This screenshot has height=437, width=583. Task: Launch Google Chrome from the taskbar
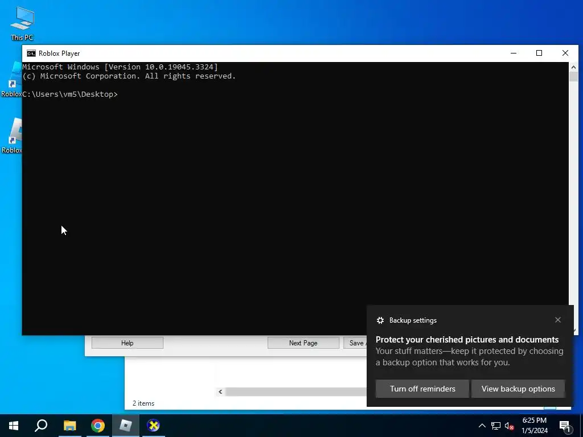98,426
